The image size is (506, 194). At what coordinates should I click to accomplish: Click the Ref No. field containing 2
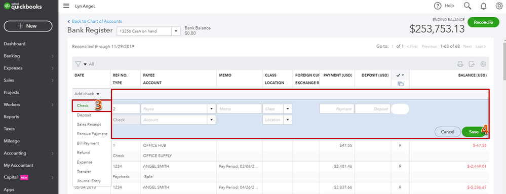pos(126,109)
